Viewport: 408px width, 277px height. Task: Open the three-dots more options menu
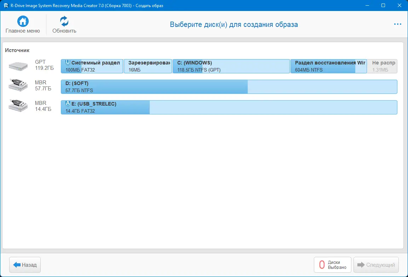coord(398,24)
